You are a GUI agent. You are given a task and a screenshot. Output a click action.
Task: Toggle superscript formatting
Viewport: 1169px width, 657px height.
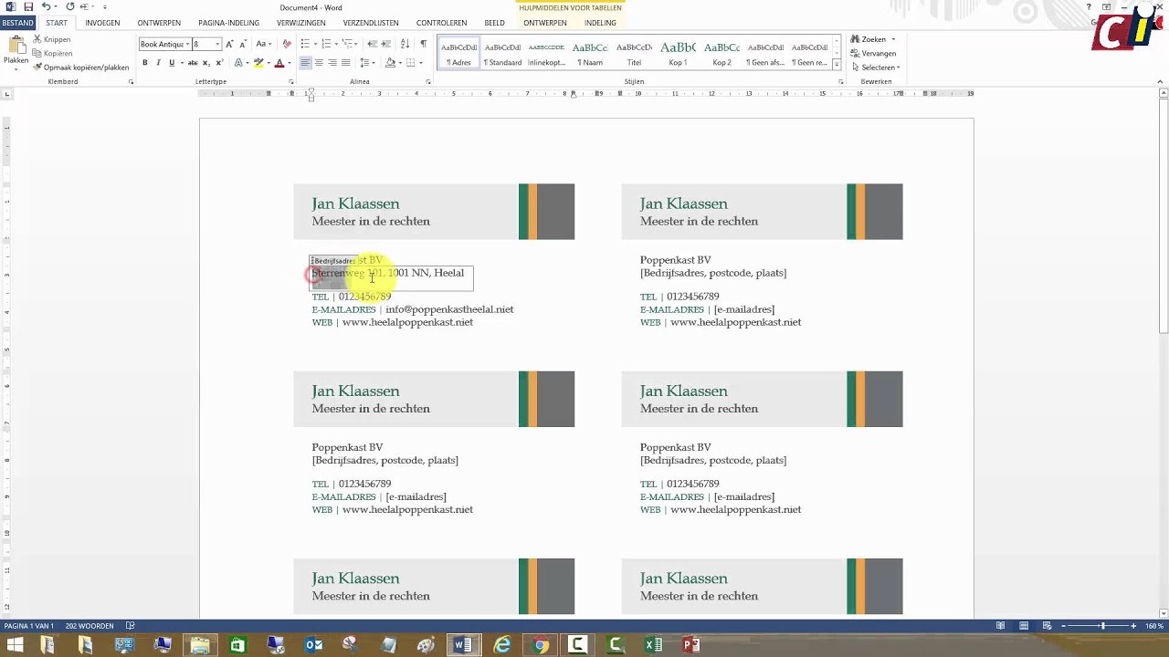219,63
